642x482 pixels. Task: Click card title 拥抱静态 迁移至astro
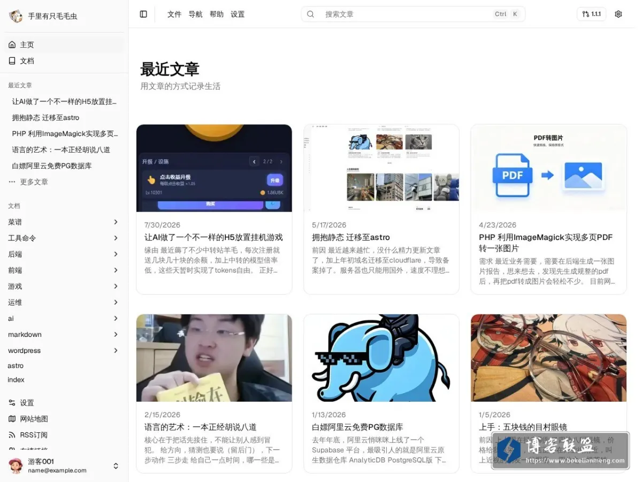point(351,237)
